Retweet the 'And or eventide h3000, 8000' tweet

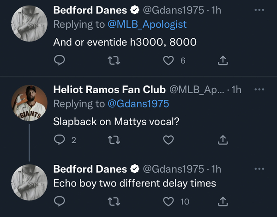pyautogui.click(x=114, y=60)
